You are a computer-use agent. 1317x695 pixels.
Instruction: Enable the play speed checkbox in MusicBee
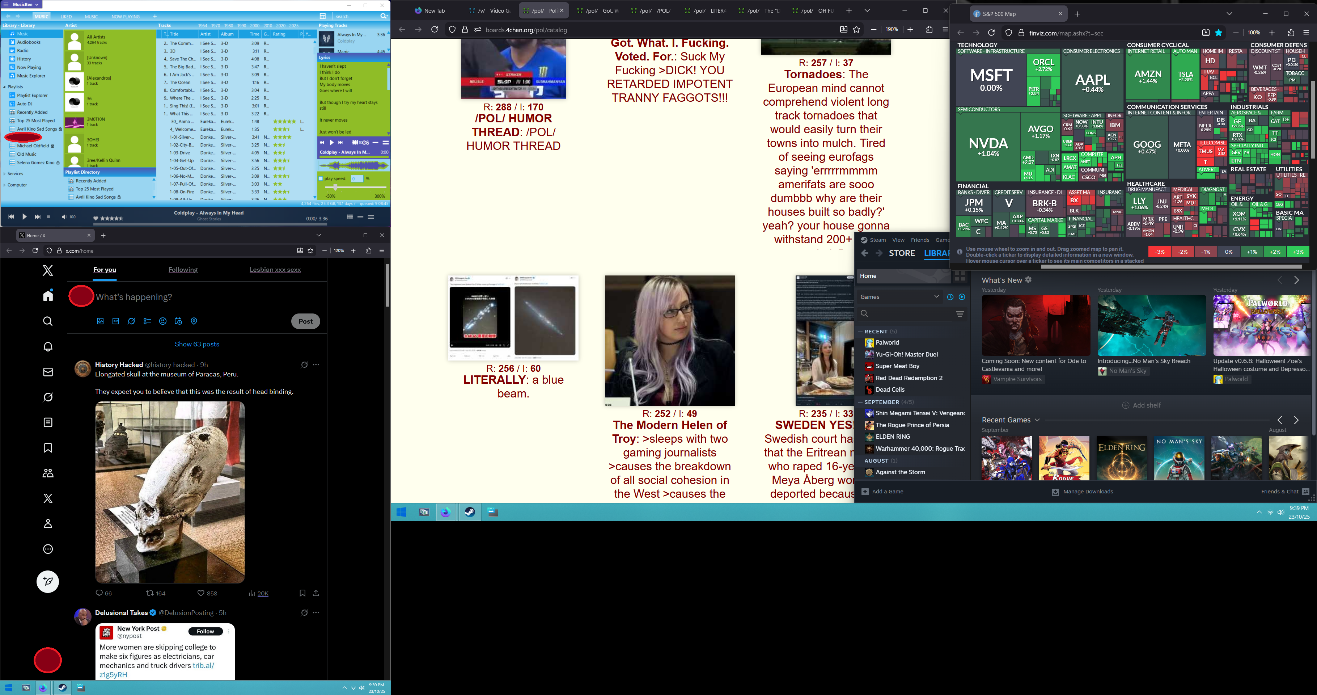pyautogui.click(x=321, y=178)
